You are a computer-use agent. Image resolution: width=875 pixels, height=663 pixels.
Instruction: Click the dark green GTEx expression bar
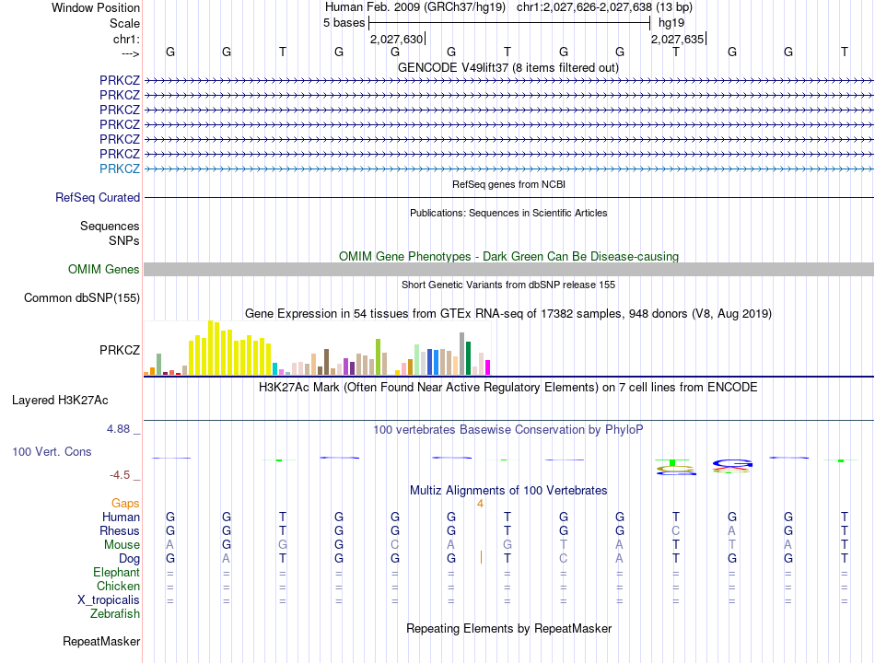point(468,358)
